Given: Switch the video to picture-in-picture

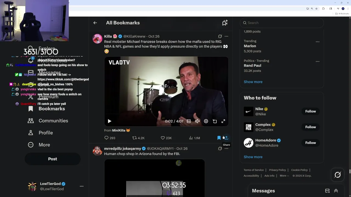Looking at the screenshot, I should (x=215, y=121).
